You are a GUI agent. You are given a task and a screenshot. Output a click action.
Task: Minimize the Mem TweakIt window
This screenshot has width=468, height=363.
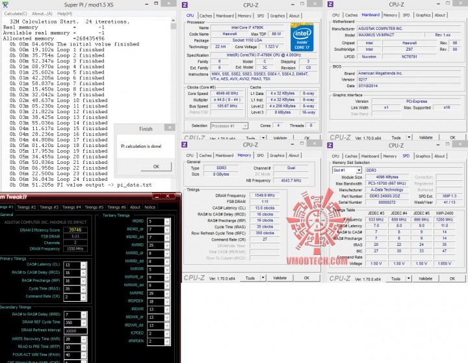click(157, 196)
